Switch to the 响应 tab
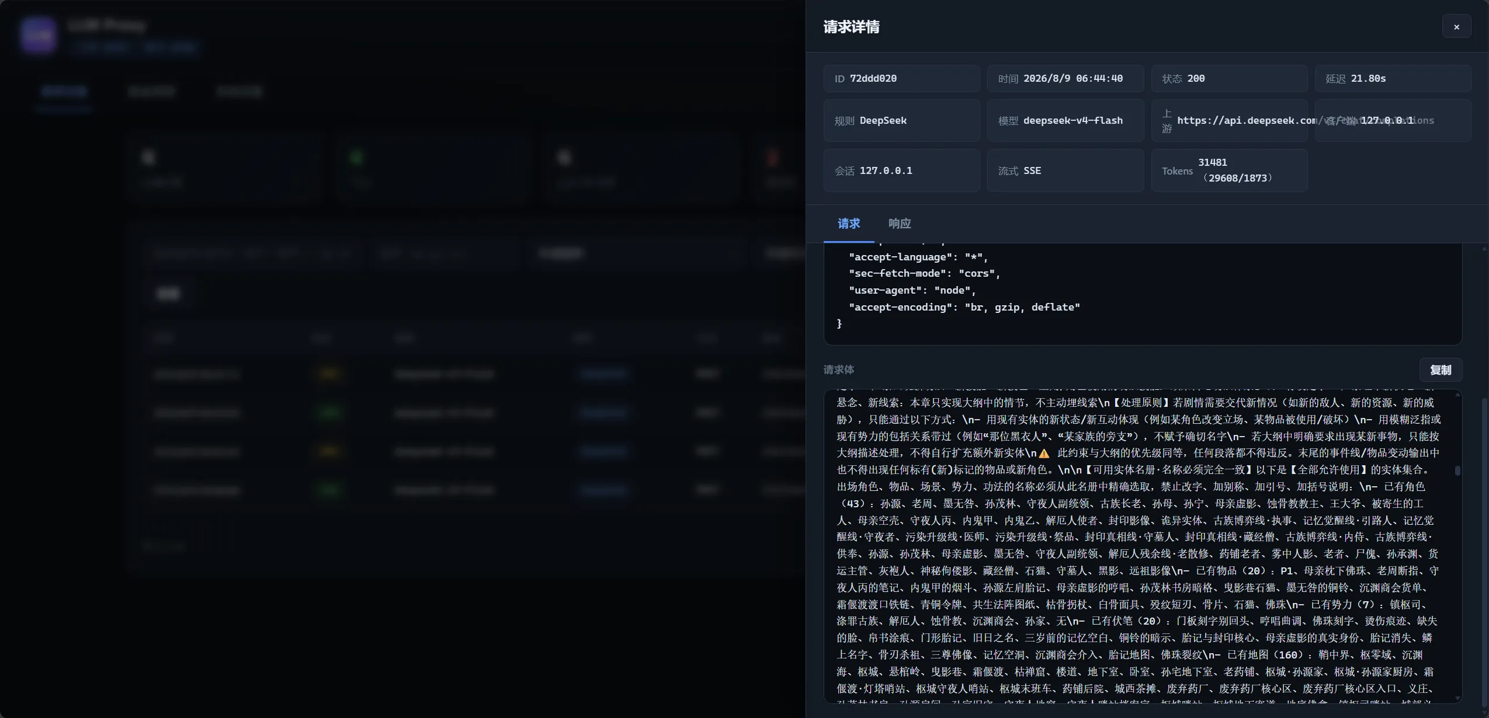This screenshot has height=718, width=1489. point(900,224)
